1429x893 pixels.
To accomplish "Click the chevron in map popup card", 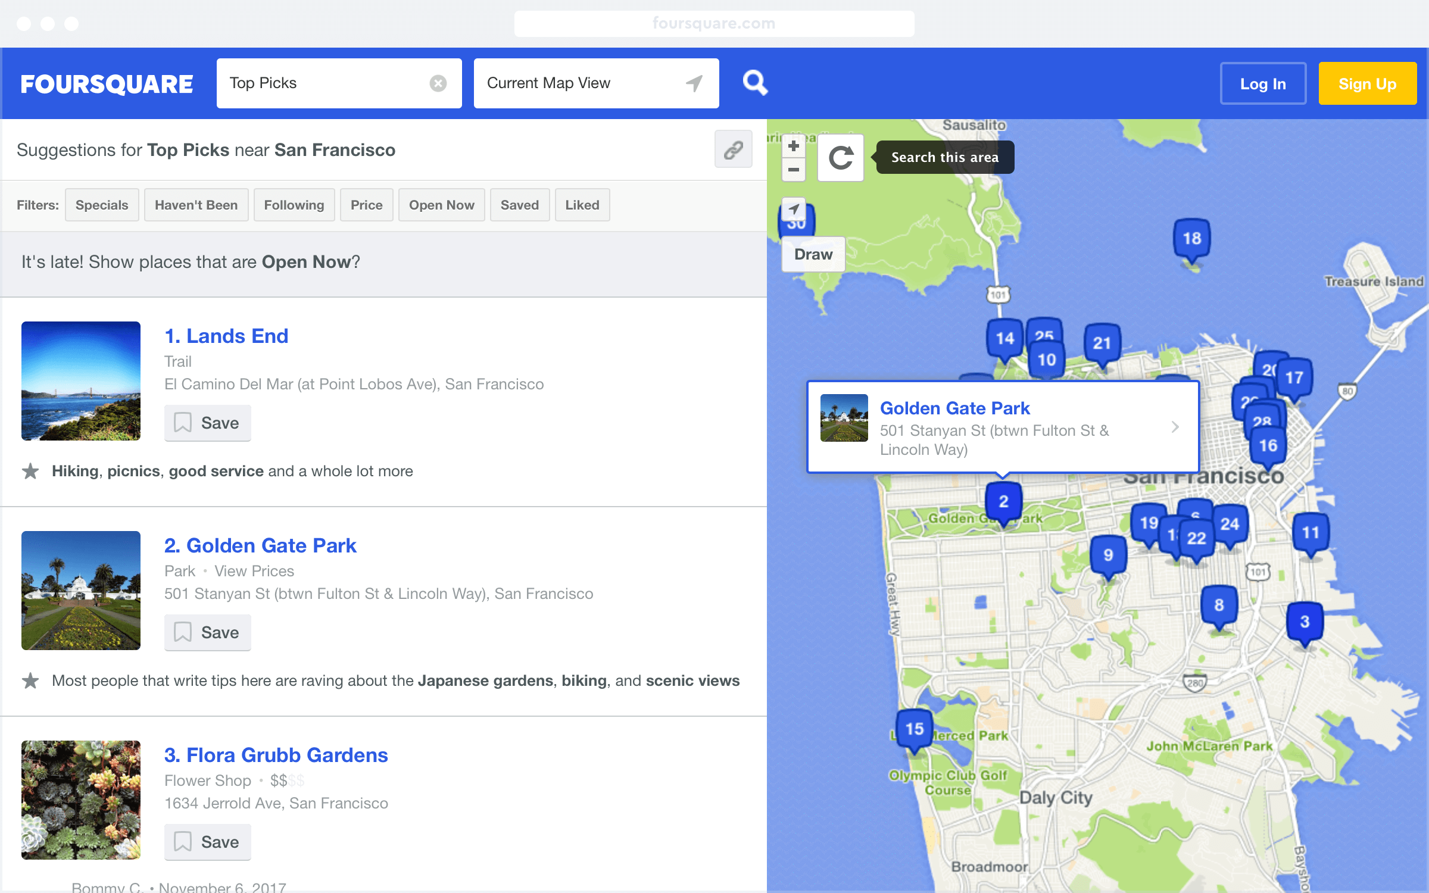I will click(1175, 427).
